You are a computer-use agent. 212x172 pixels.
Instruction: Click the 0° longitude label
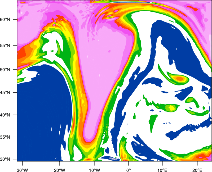tap(129, 170)
